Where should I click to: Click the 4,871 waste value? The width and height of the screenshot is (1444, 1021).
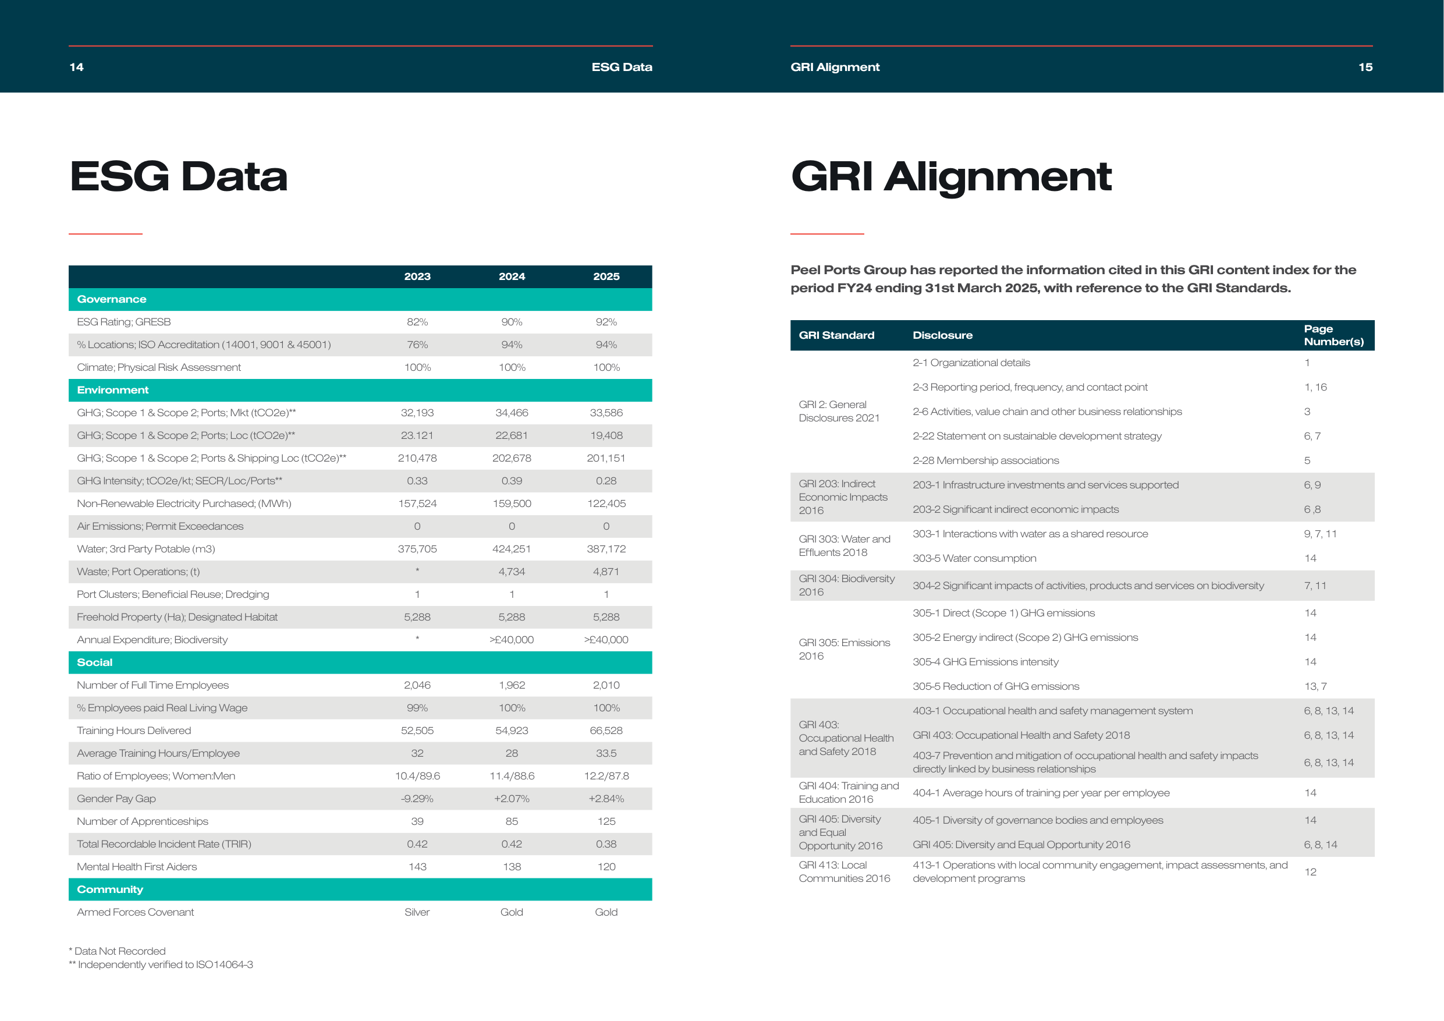(606, 571)
